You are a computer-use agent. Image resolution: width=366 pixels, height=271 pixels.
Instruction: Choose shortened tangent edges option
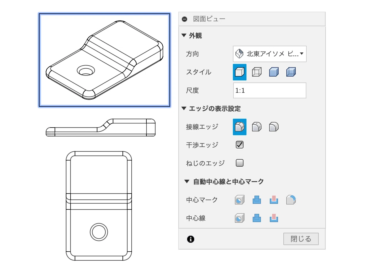pos(257,127)
